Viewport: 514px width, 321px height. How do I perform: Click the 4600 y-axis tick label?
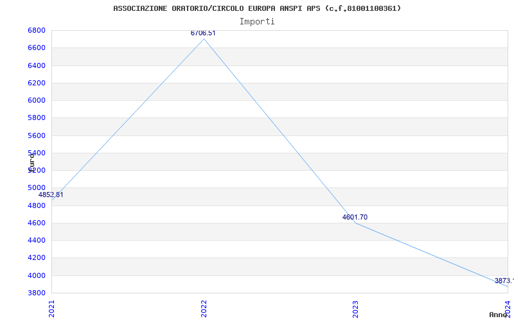click(37, 223)
